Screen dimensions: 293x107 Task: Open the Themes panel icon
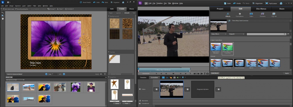[263, 15]
